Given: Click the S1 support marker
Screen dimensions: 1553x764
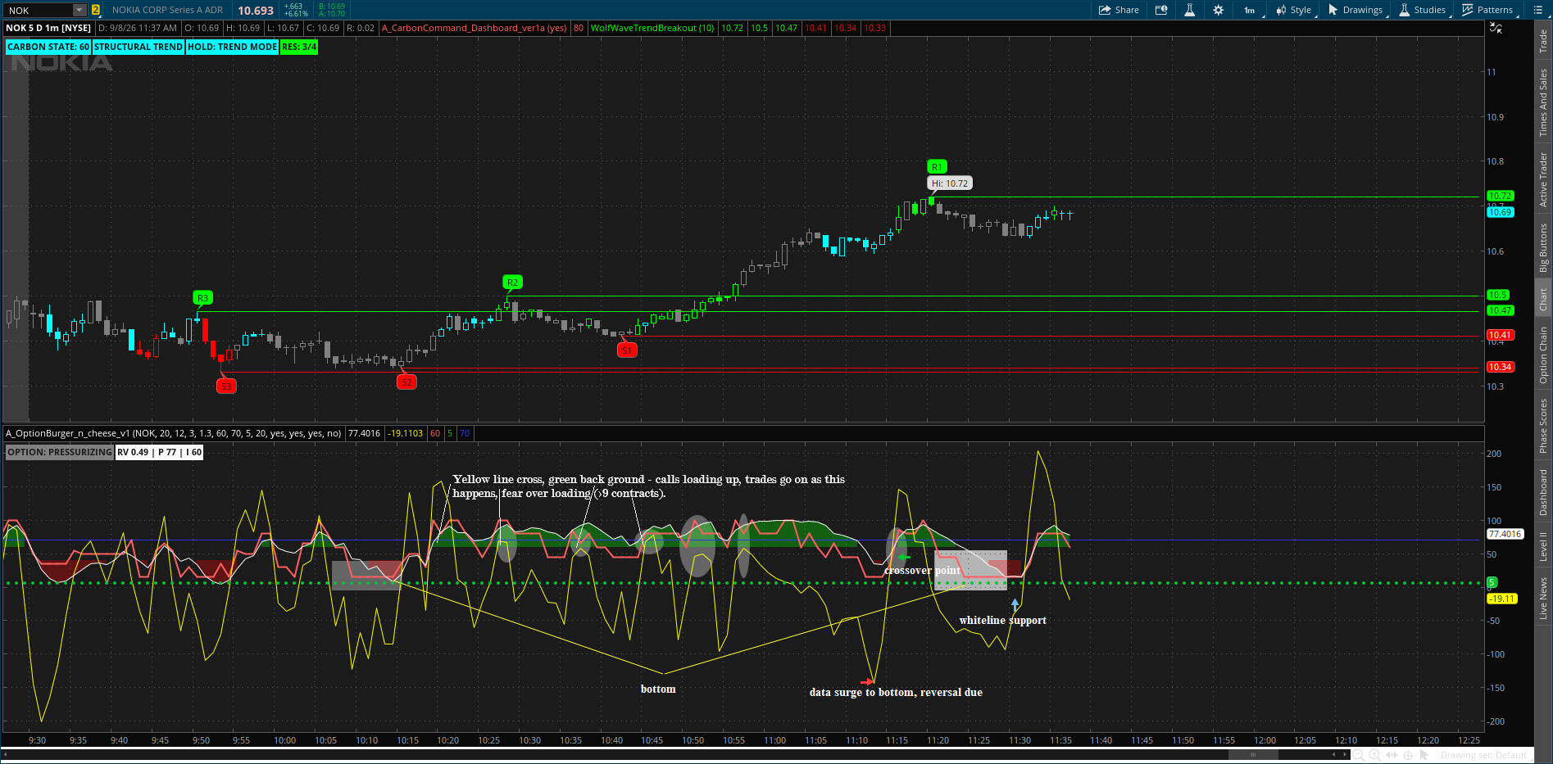Looking at the screenshot, I should tap(627, 350).
